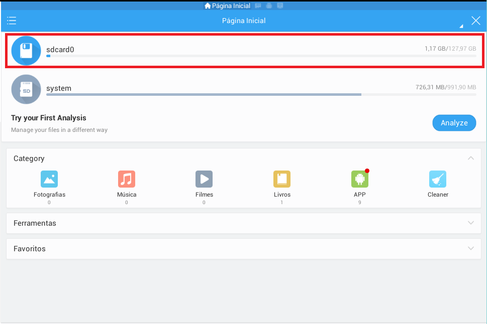Click the 726,31 MB/991,90 MB usage text
Screen dimensions: 487x324
pyautogui.click(x=446, y=87)
